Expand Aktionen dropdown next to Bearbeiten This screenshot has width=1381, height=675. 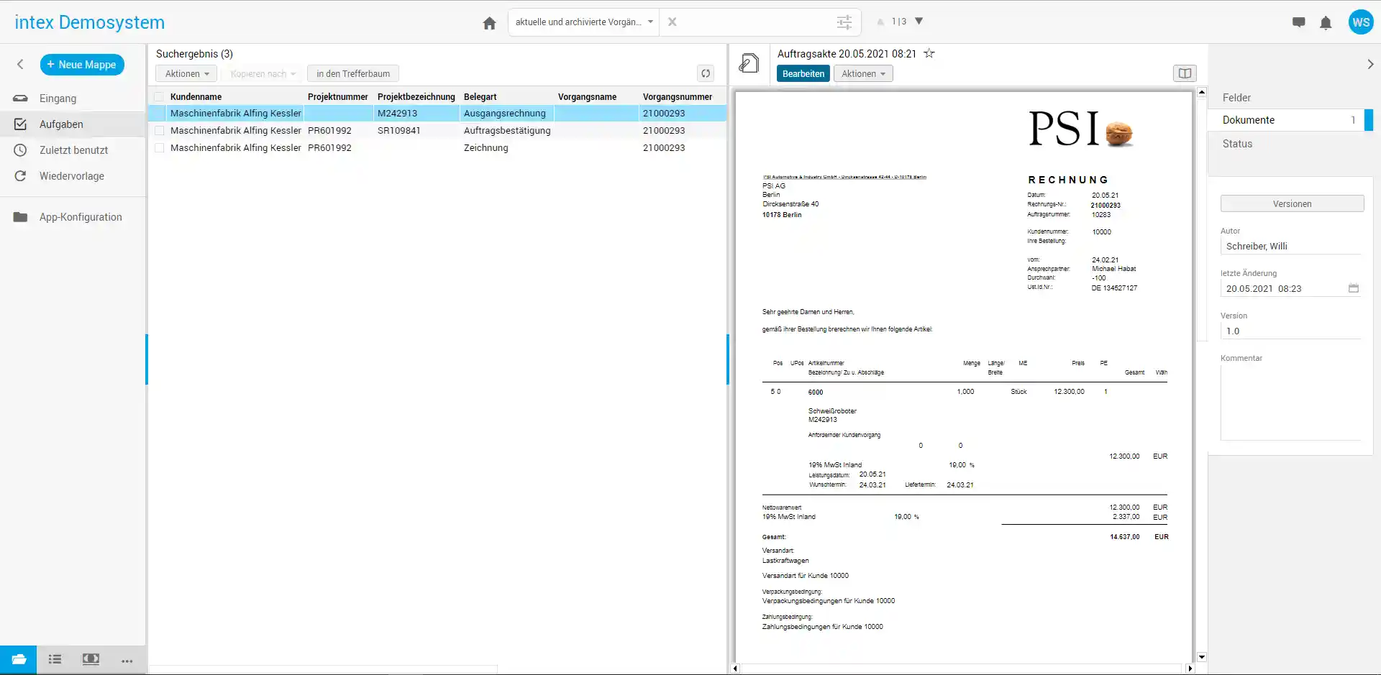[863, 74]
